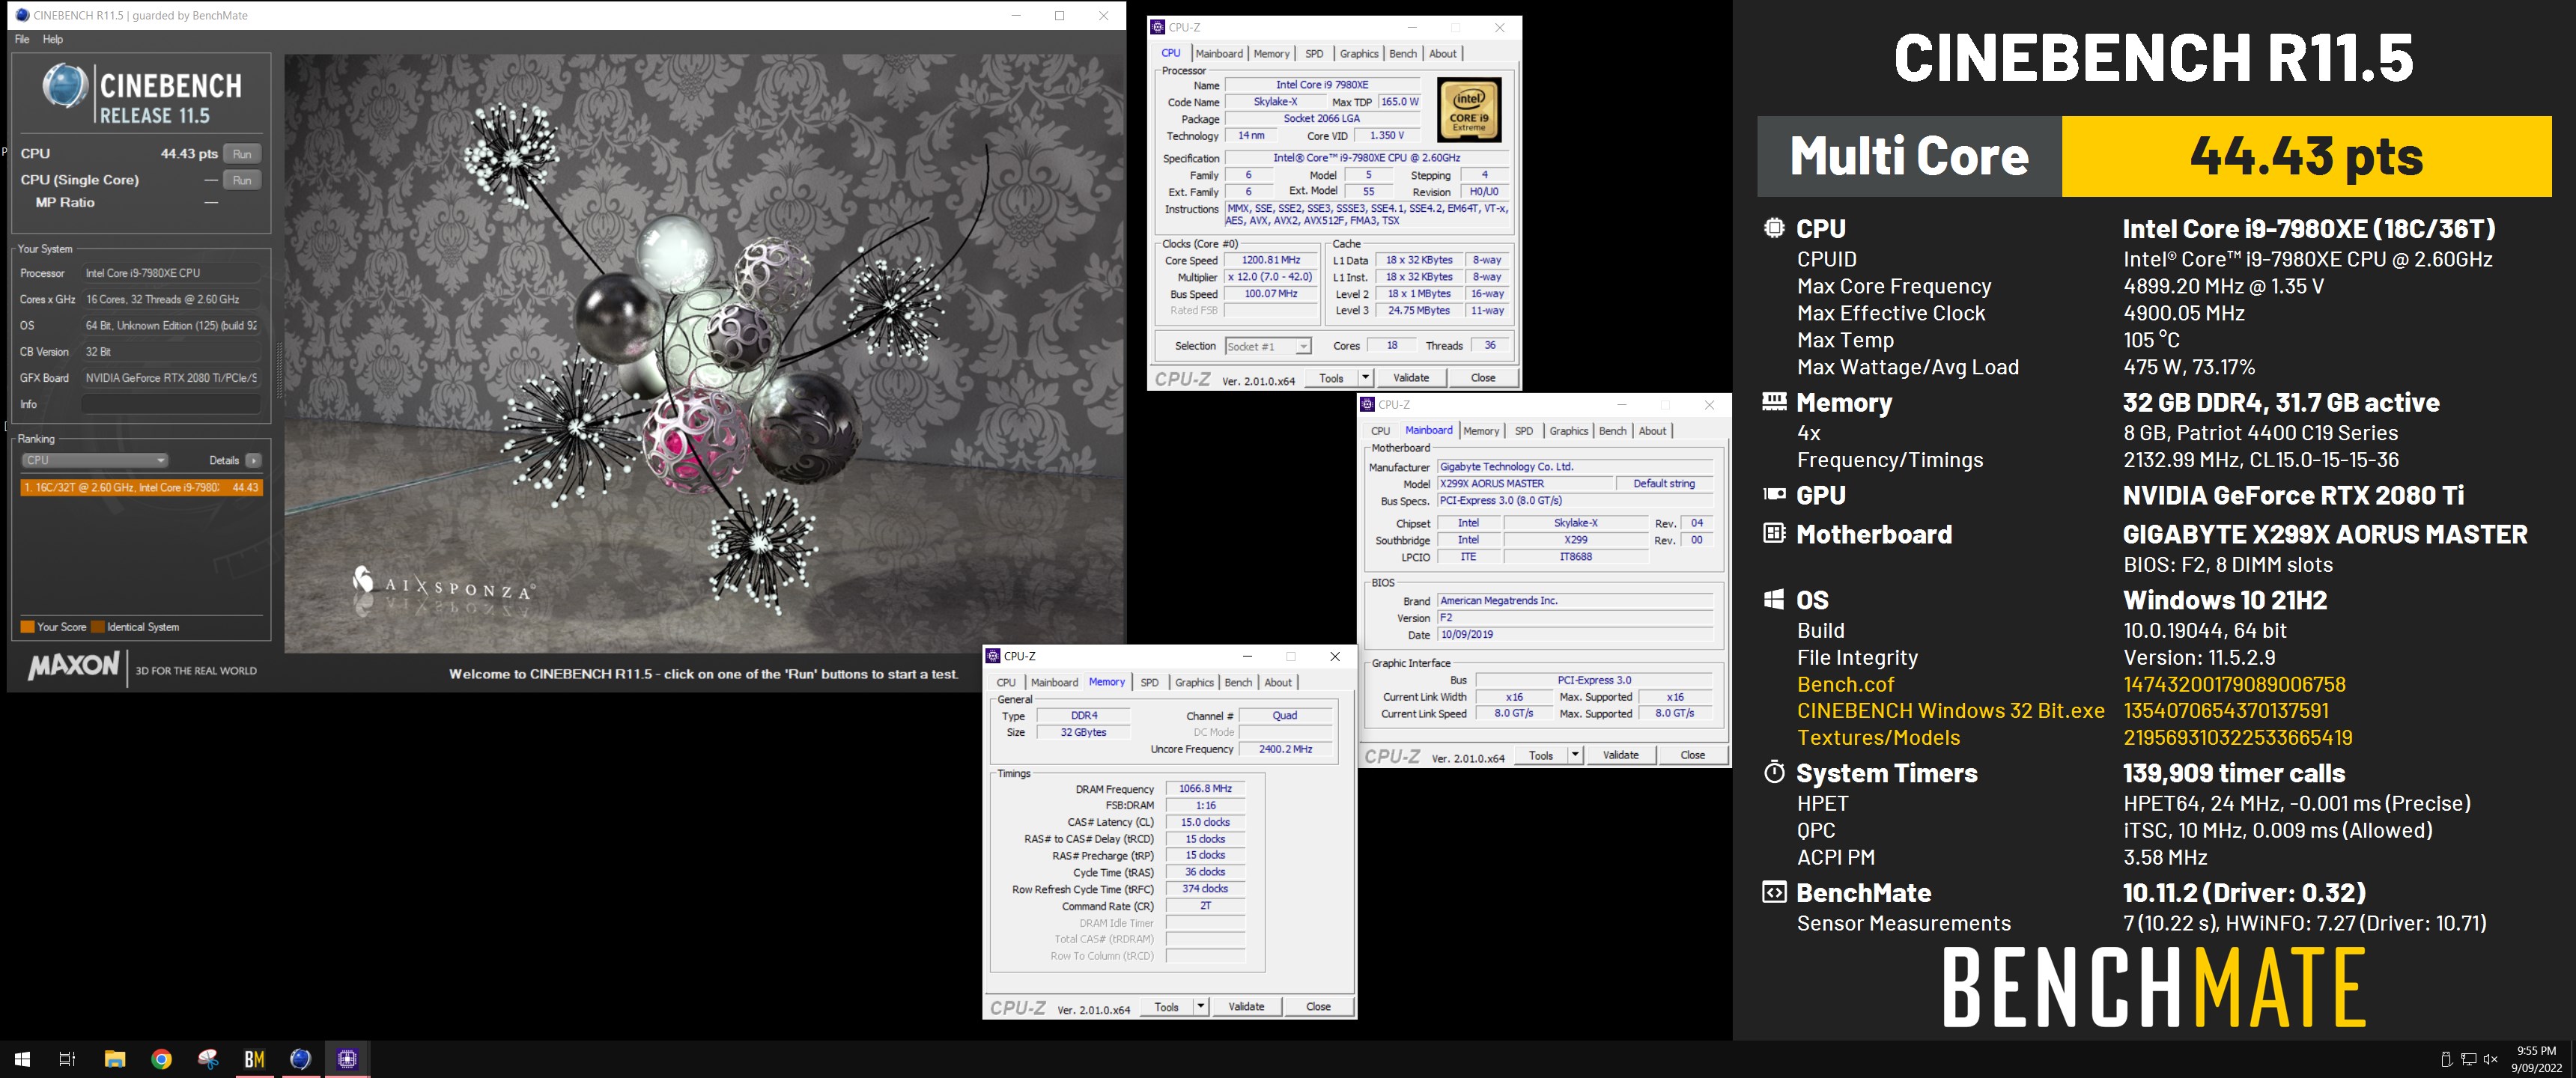Open About tab in CPU-Z CPU window

pos(1442,54)
